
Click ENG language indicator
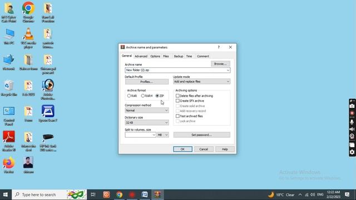coord(320,194)
